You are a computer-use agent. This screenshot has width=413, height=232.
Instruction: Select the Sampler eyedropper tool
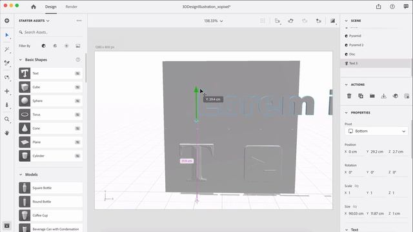(x=7, y=63)
